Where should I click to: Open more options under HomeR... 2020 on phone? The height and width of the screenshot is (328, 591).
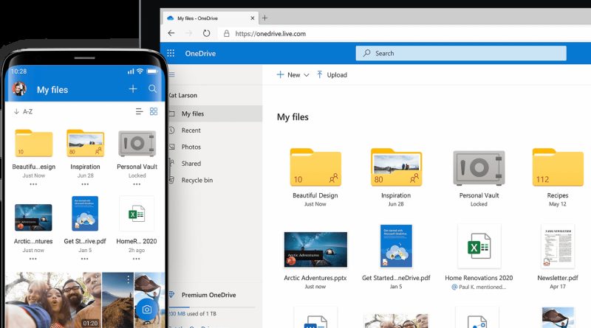[x=136, y=259]
